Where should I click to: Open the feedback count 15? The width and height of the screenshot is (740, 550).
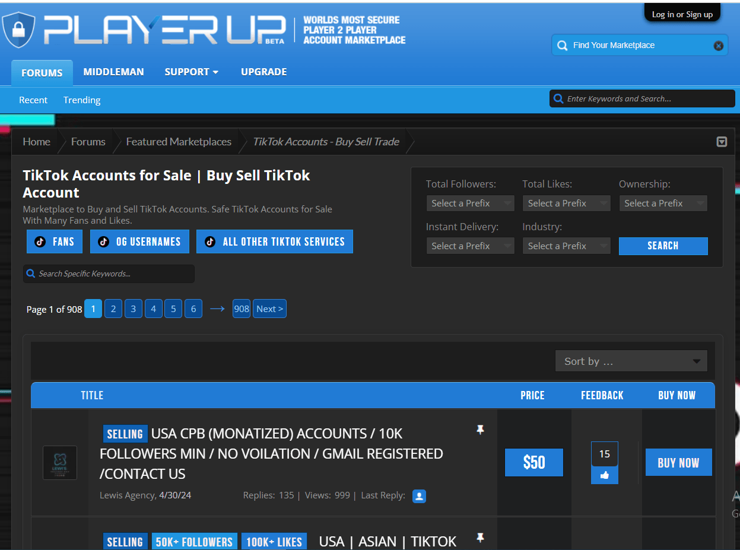605,454
